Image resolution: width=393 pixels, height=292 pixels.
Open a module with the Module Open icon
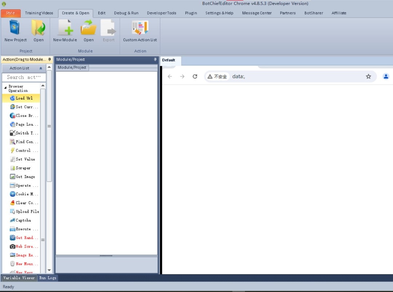tap(88, 31)
